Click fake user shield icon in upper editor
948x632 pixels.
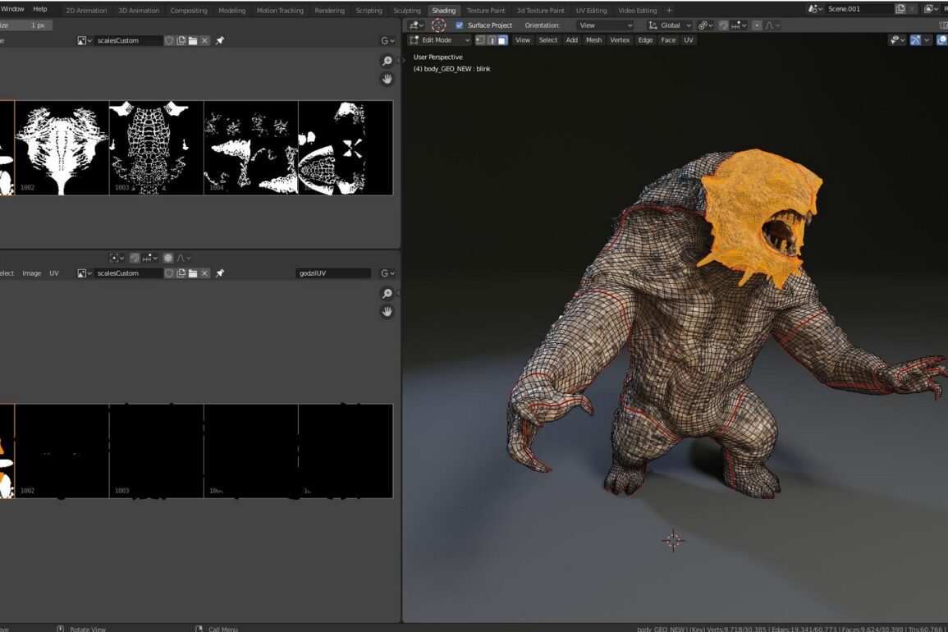169,40
